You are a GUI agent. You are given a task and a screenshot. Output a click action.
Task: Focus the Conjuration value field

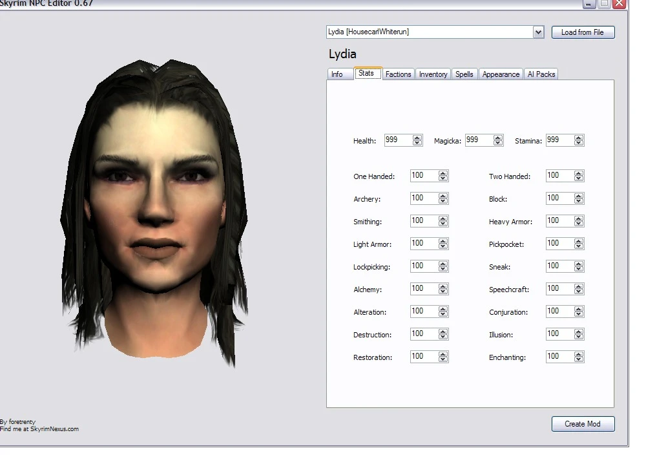[560, 312]
